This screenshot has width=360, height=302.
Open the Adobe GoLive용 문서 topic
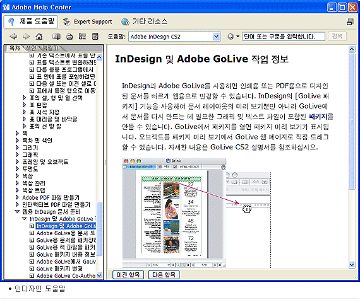click(x=66, y=233)
